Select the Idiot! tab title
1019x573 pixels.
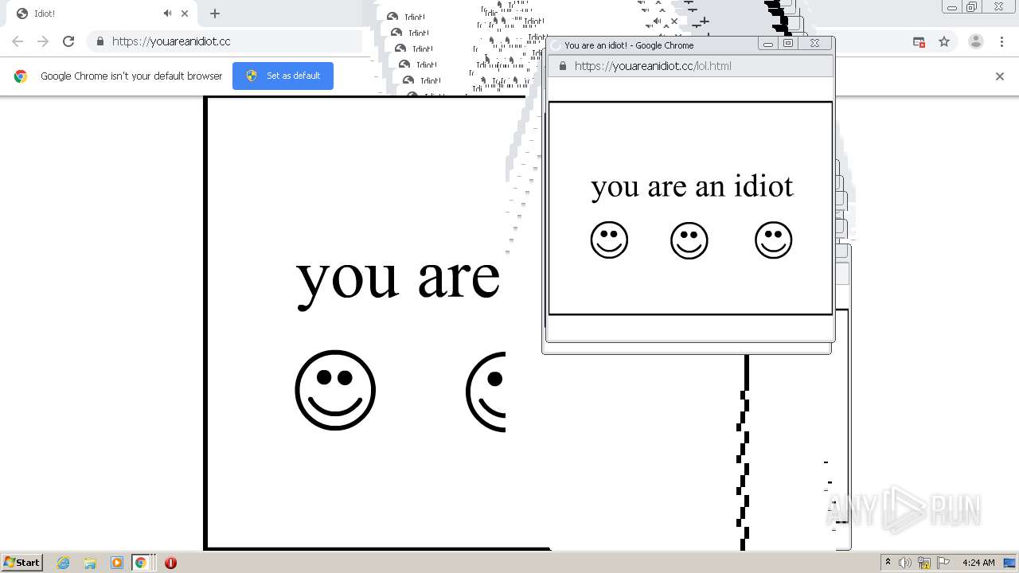(45, 14)
